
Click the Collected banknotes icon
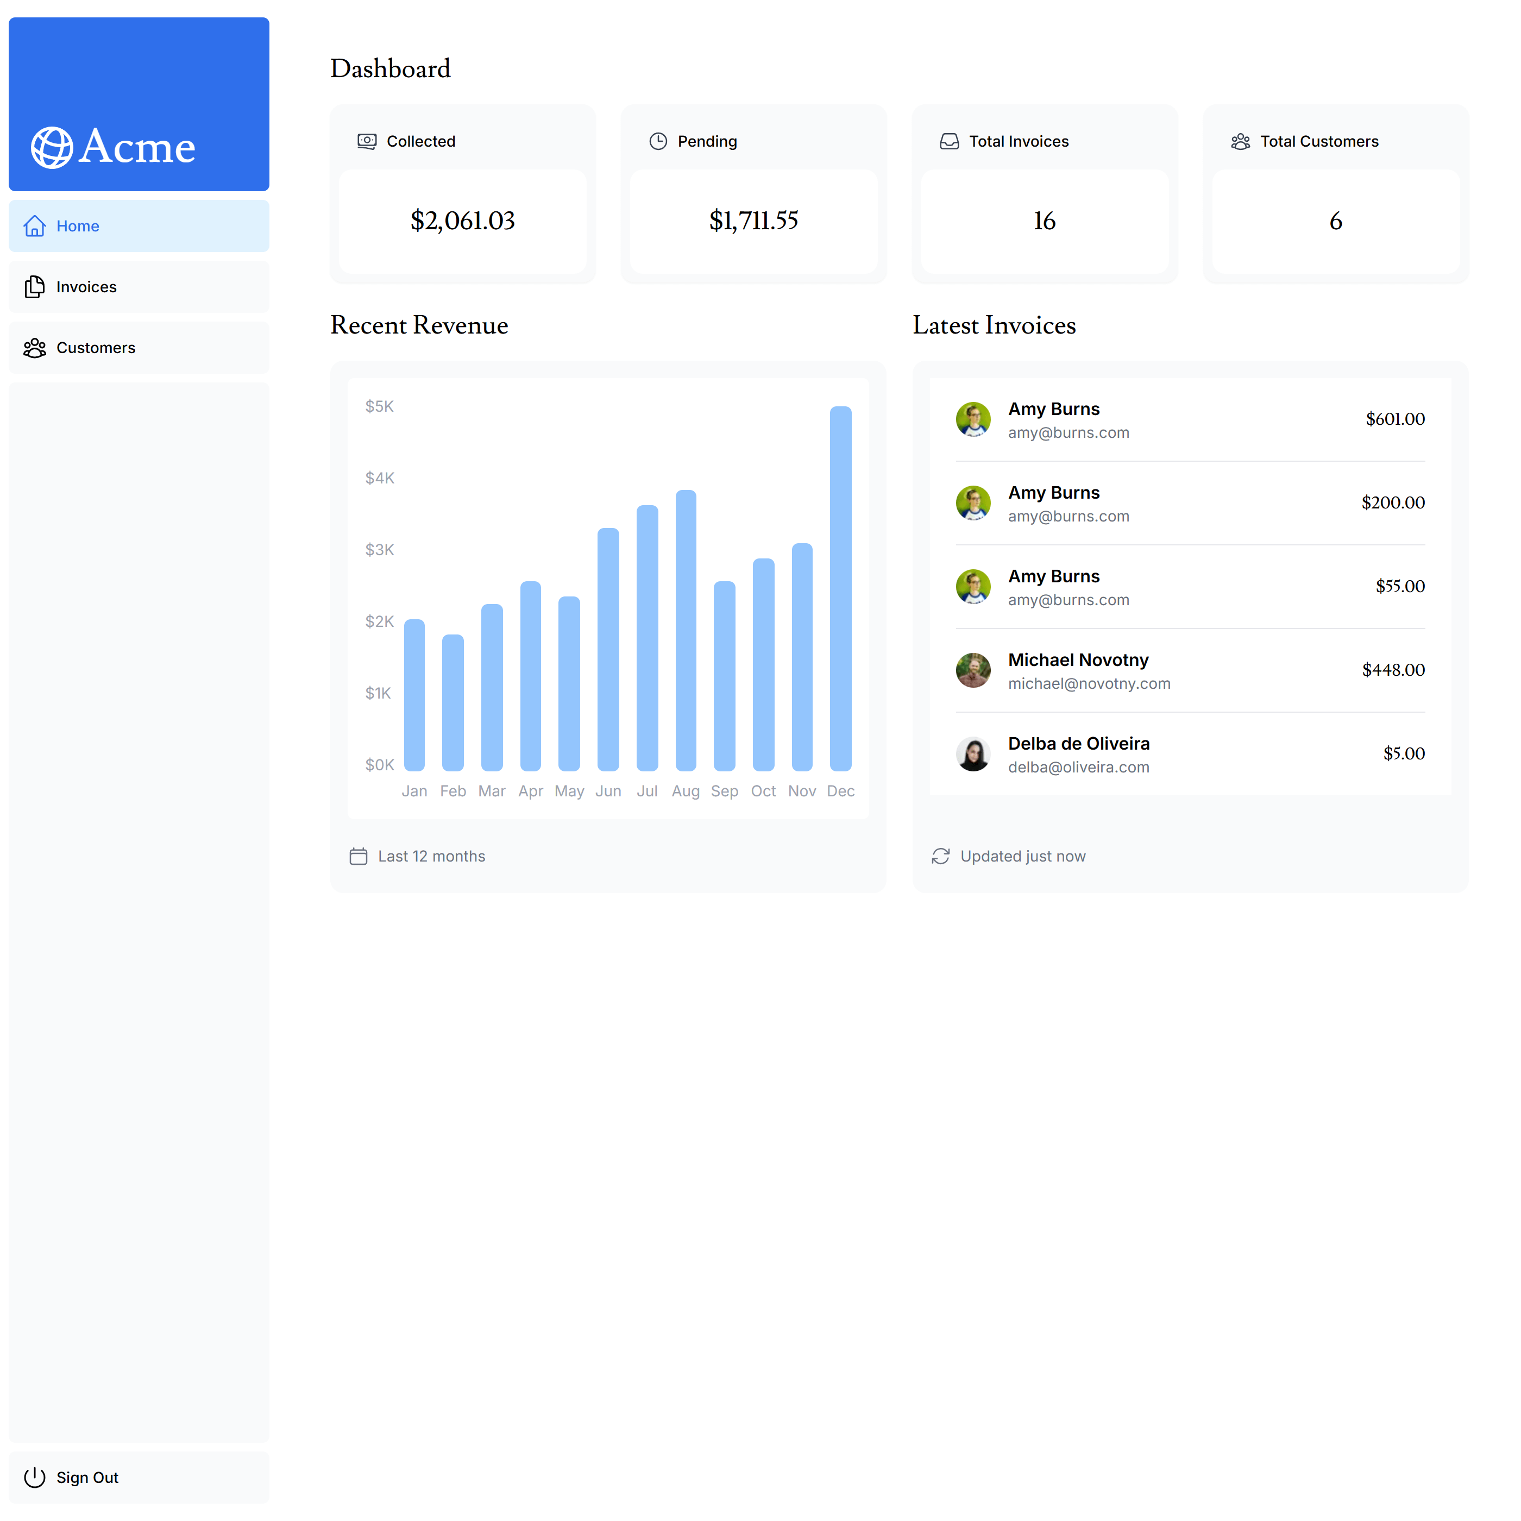click(367, 142)
